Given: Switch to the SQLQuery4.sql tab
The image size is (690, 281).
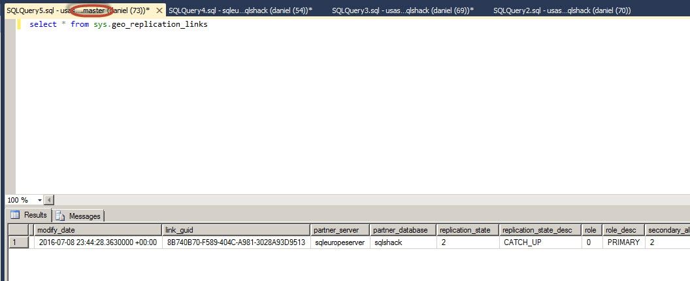Looking at the screenshot, I should pyautogui.click(x=240, y=10).
